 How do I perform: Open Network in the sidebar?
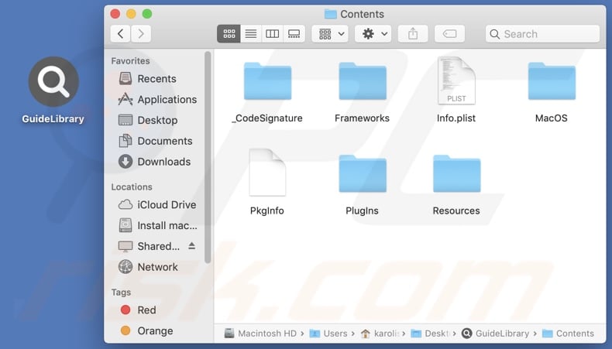(x=148, y=267)
